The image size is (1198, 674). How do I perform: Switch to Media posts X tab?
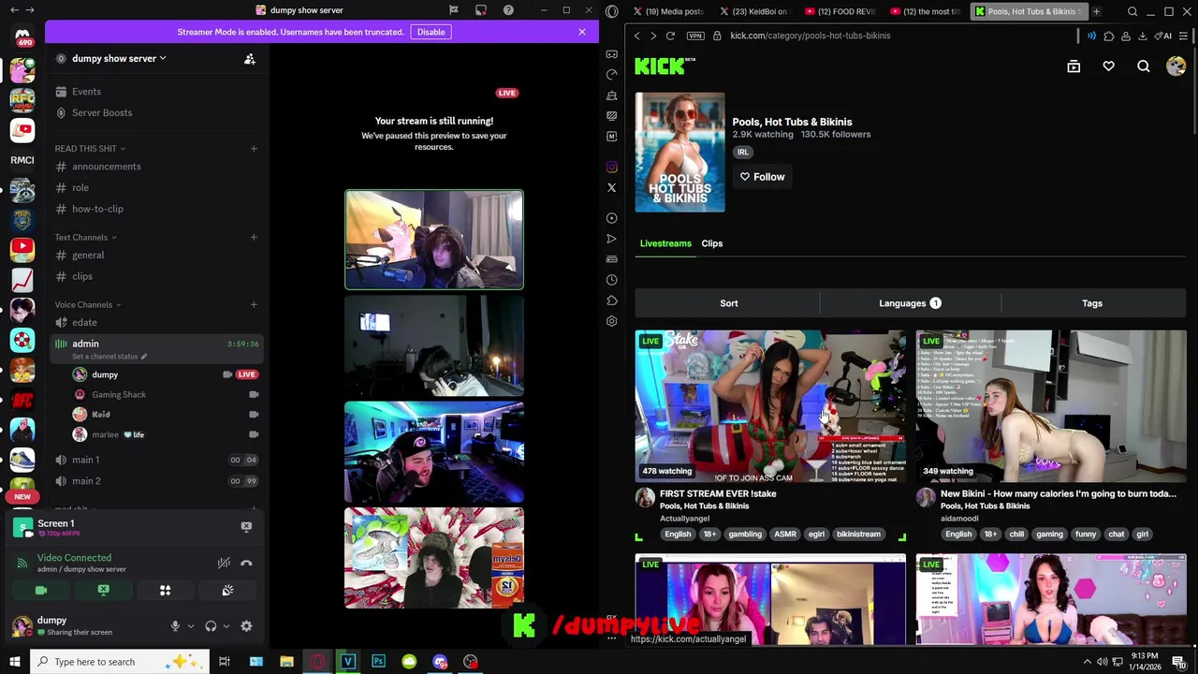coord(668,11)
